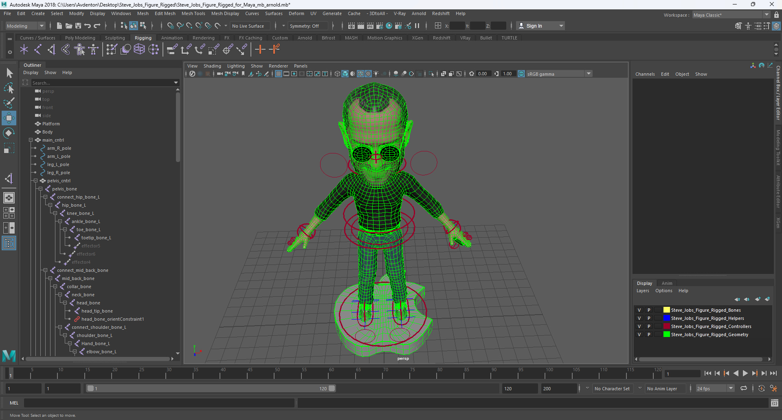Open the Maya Classic workspace dropdown
782x420 pixels.
pyautogui.click(x=731, y=15)
